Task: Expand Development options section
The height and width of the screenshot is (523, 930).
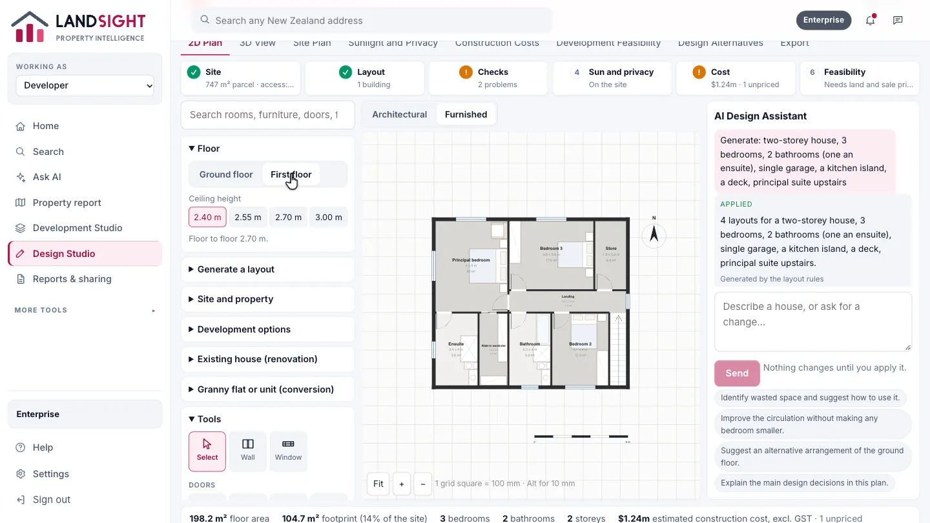Action: point(268,329)
